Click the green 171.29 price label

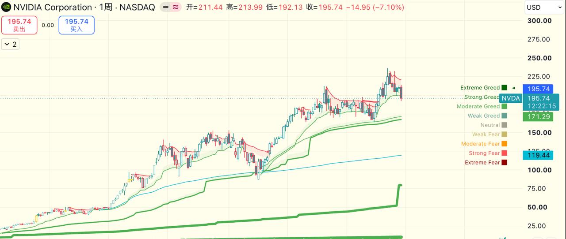pos(538,116)
